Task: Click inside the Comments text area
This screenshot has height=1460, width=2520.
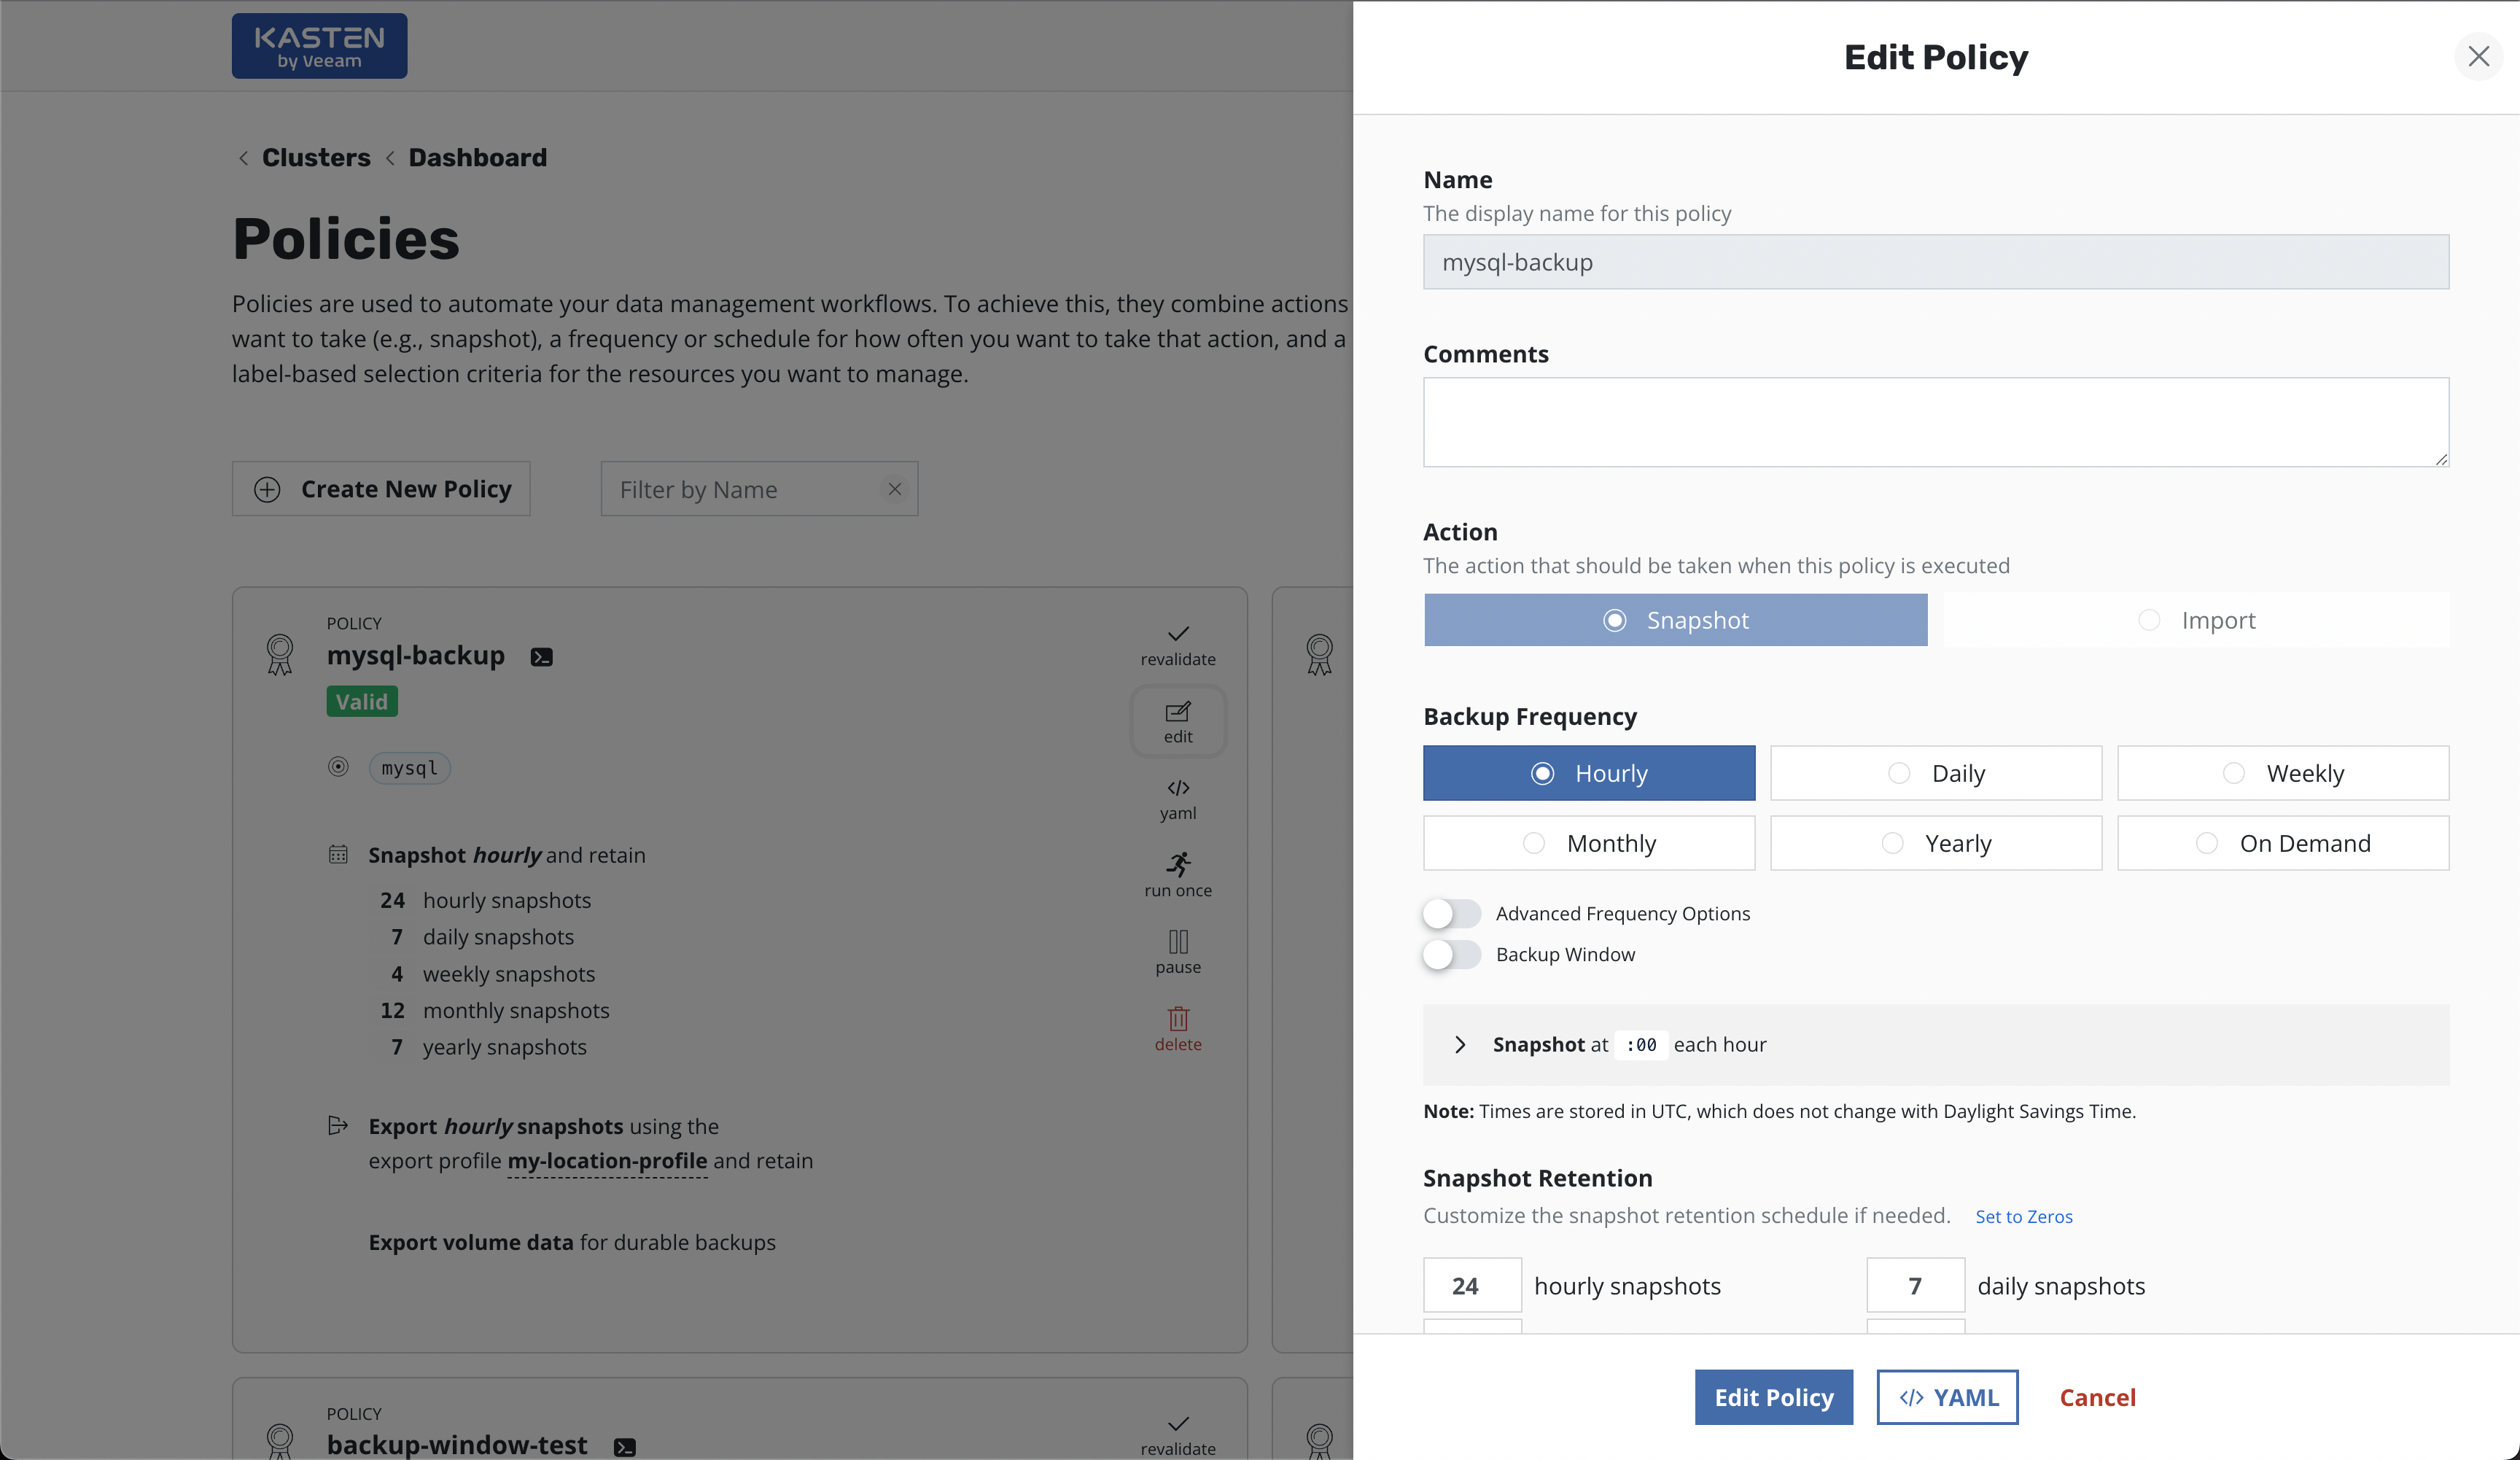Action: [x=1935, y=421]
